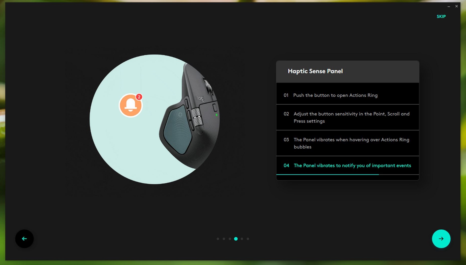Viewport: 466px width, 265px height.
Task: Close the onboarding window
Action: pyautogui.click(x=456, y=6)
